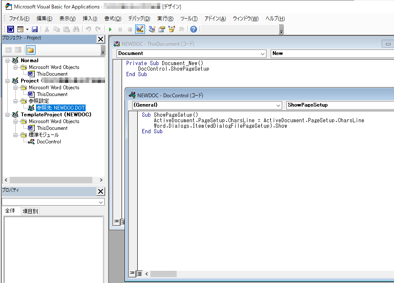Viewport: 394px width, 283px height.
Task: Open Project Explorer from the toolbar
Action: tap(152, 29)
